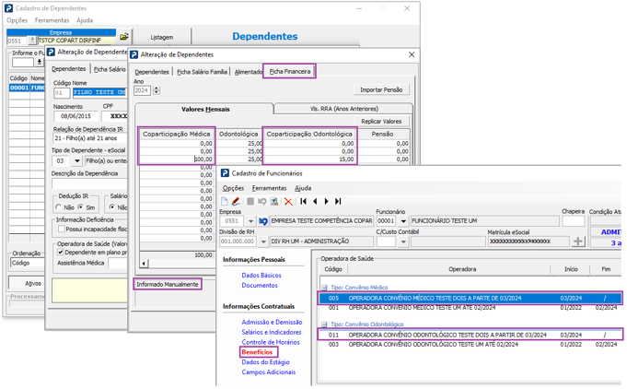Click the Coparticipação Médica 100,00 cell
The image size is (627, 389).
point(177,159)
